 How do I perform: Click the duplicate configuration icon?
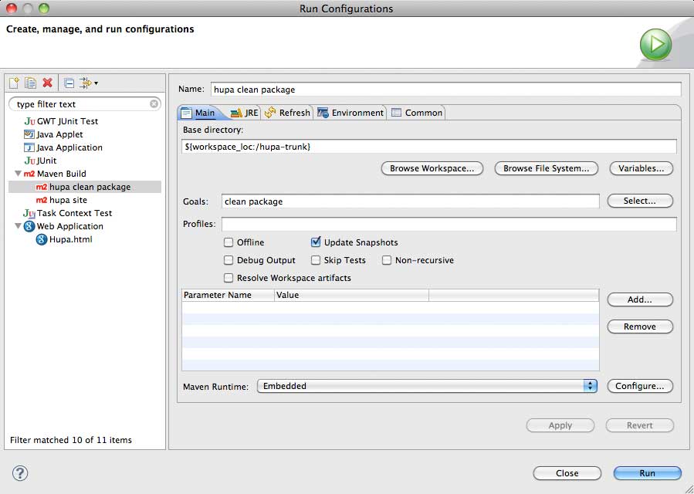pyautogui.click(x=31, y=83)
